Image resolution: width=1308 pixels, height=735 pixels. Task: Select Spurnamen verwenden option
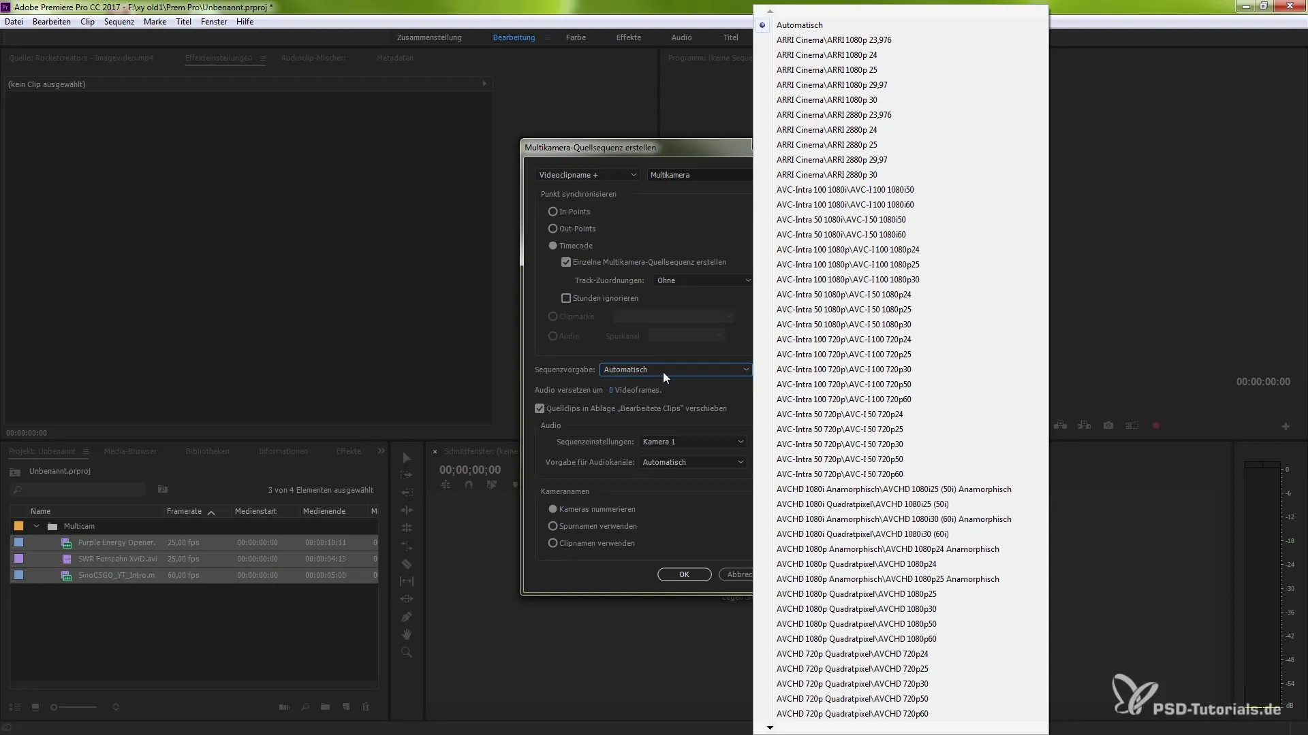[x=553, y=526]
